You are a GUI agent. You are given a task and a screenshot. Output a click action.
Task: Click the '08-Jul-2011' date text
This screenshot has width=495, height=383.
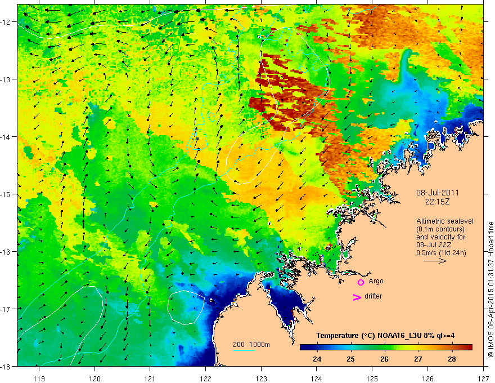click(x=437, y=193)
